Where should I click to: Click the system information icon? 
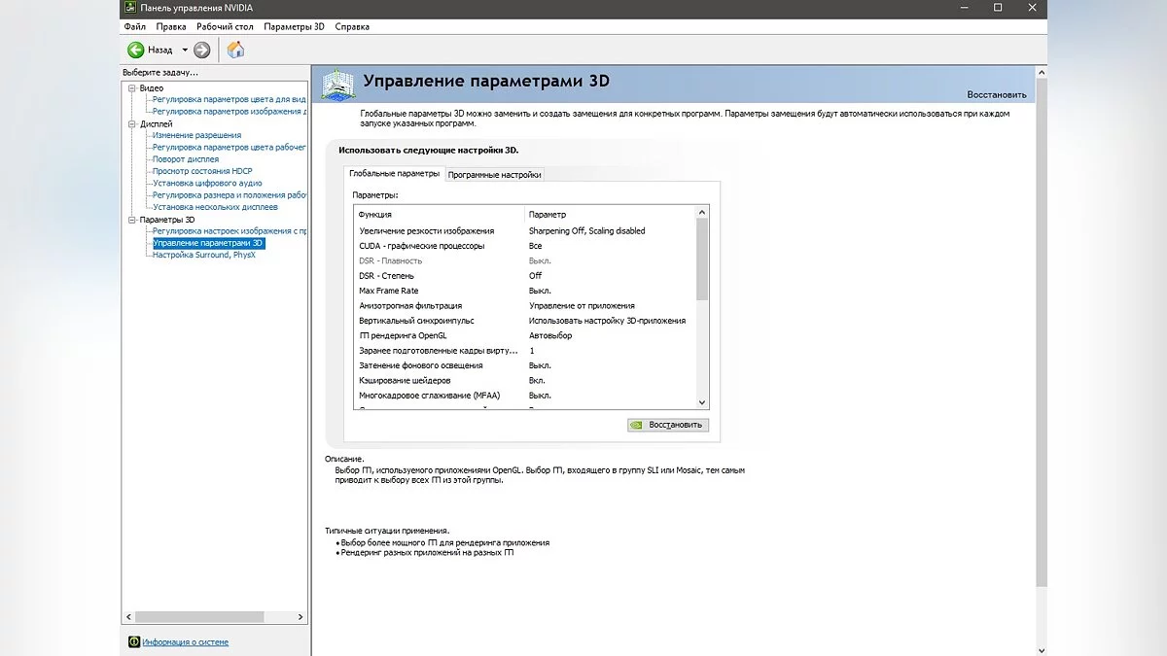133,641
